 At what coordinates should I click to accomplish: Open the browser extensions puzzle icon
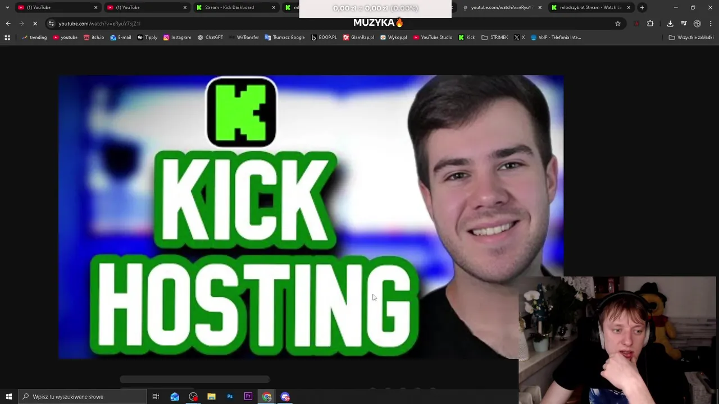tap(650, 24)
